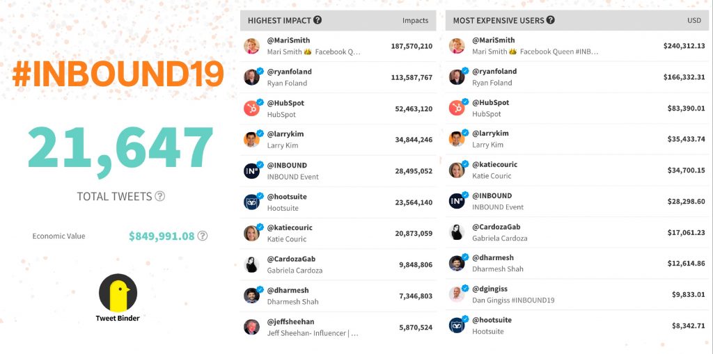
Task: Click the USD column header
Action: [x=694, y=20]
